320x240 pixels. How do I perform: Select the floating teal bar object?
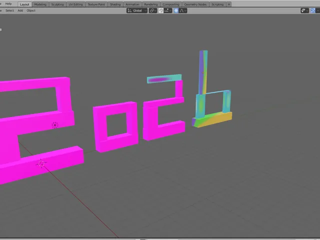tap(164, 79)
